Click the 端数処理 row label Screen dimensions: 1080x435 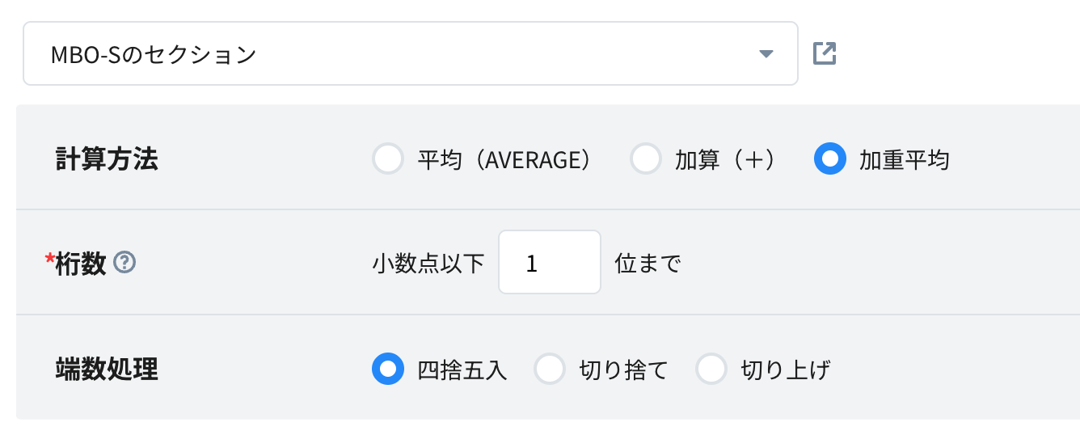tap(106, 370)
